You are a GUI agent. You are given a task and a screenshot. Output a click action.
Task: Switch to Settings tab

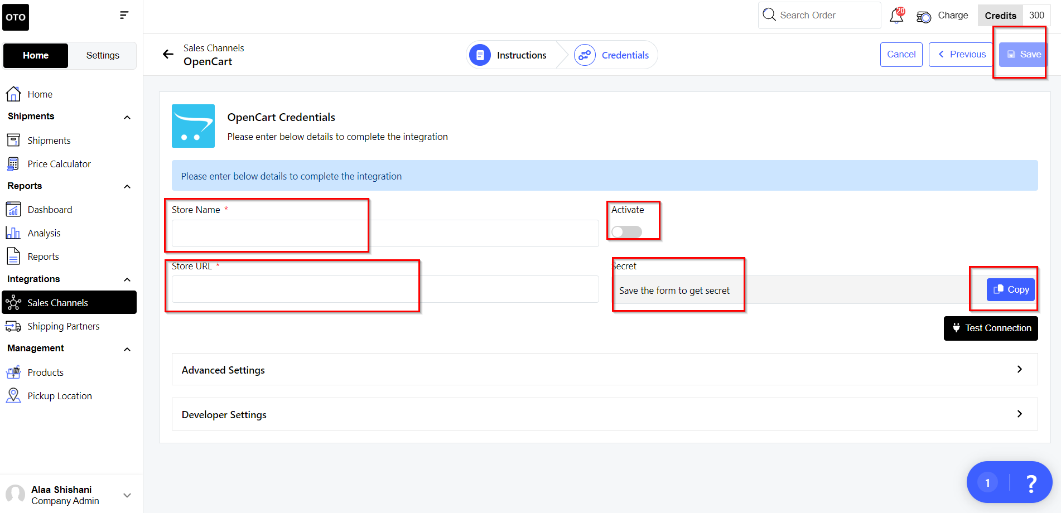[x=103, y=55]
